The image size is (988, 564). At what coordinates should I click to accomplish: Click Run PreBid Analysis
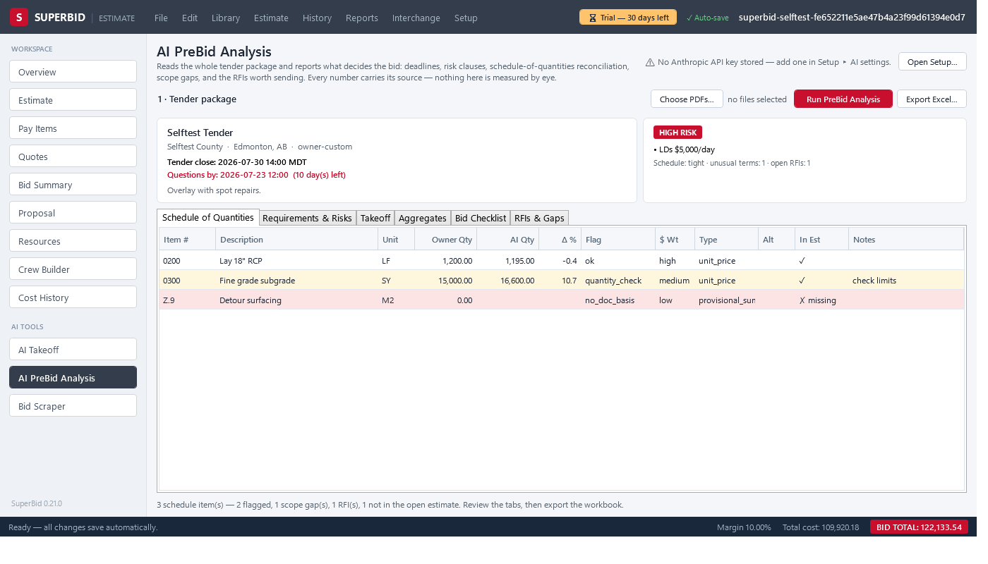(x=843, y=99)
